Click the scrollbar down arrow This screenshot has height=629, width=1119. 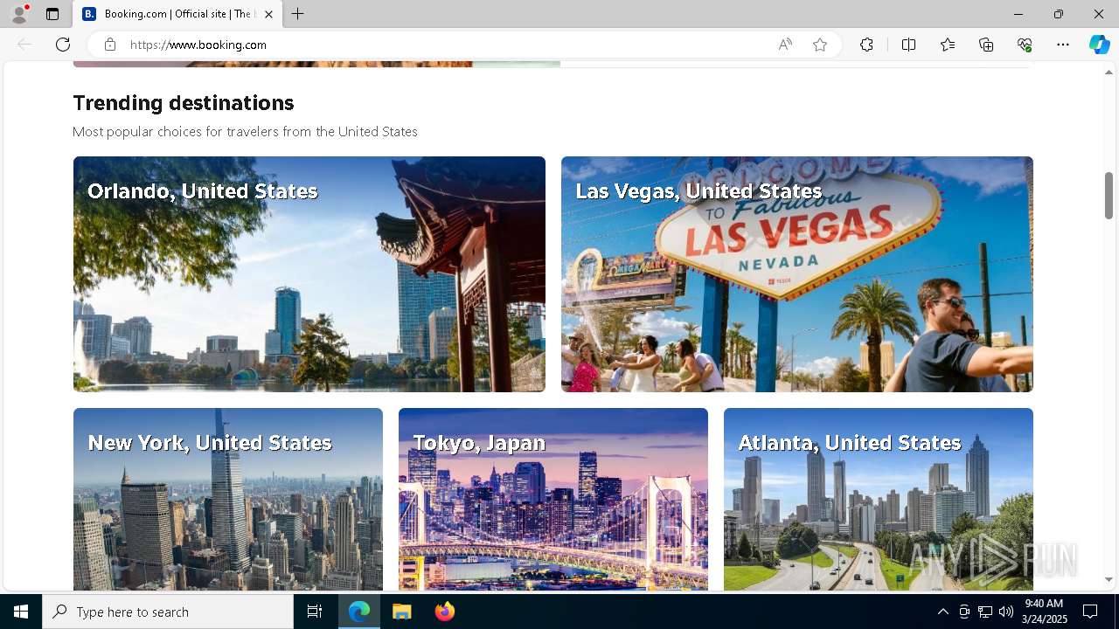pyautogui.click(x=1109, y=579)
